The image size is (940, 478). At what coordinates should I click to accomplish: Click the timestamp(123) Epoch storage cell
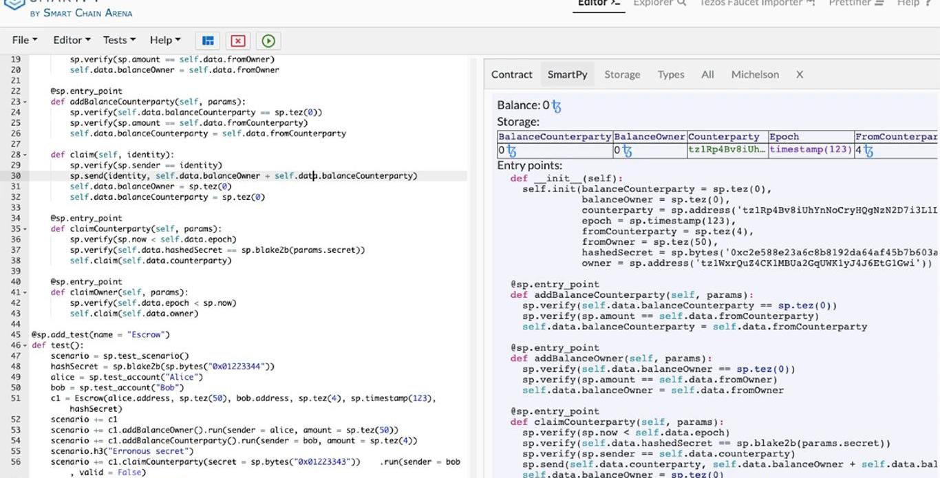(810, 150)
